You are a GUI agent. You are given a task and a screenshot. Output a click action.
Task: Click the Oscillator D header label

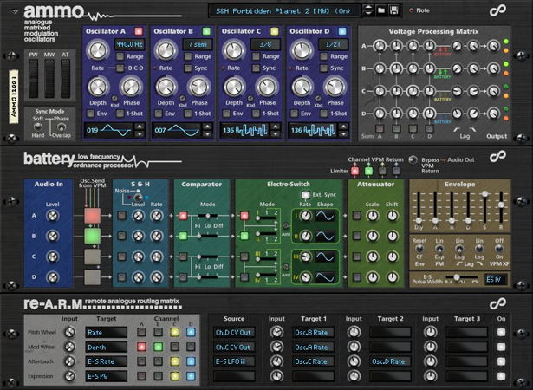[x=309, y=31]
